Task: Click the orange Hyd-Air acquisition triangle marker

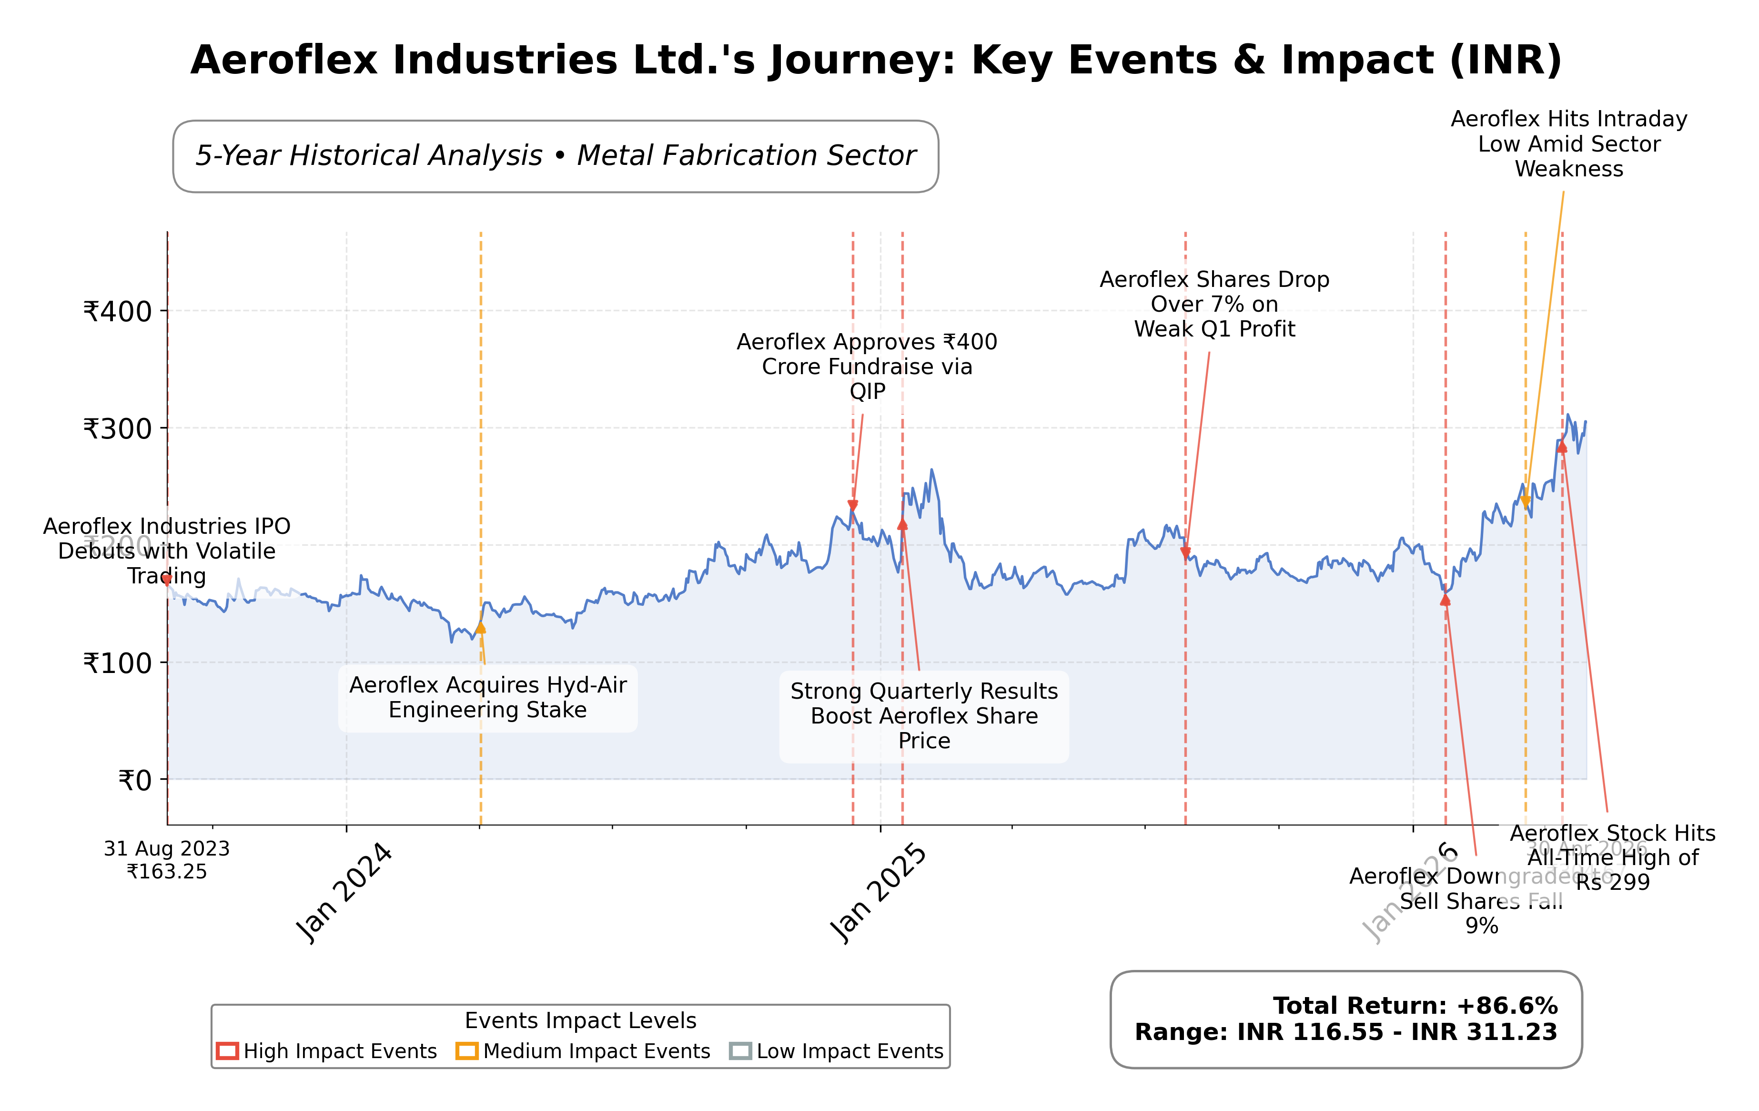Action: coord(481,628)
